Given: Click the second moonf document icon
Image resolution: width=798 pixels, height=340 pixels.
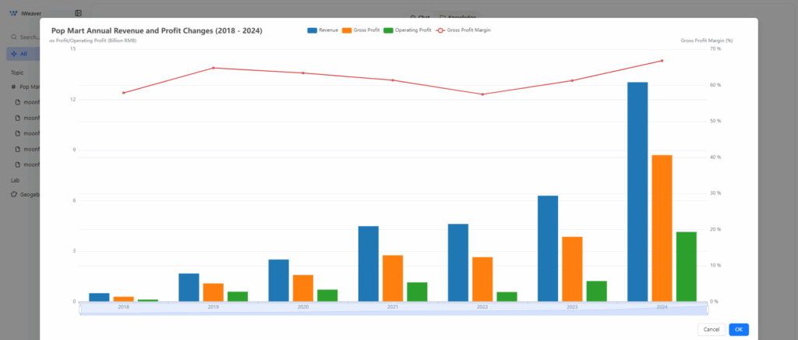Looking at the screenshot, I should pos(18,118).
